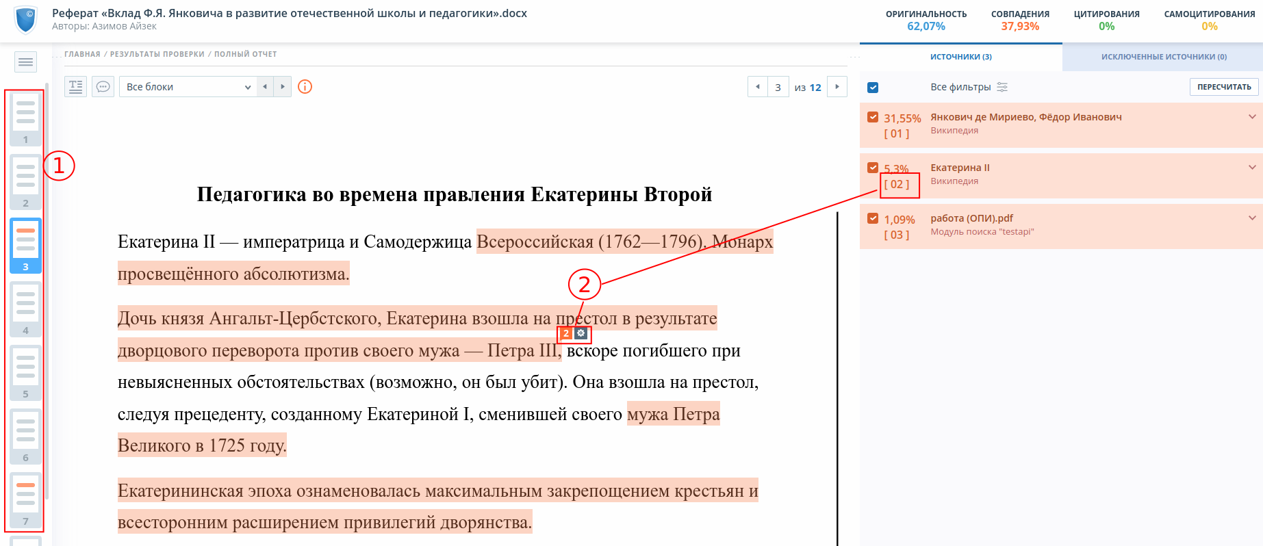Click the page number input field

778,87
